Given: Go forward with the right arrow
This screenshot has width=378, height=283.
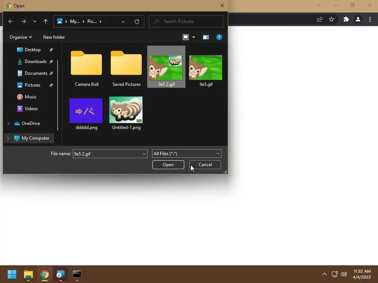Looking at the screenshot, I should [23, 21].
